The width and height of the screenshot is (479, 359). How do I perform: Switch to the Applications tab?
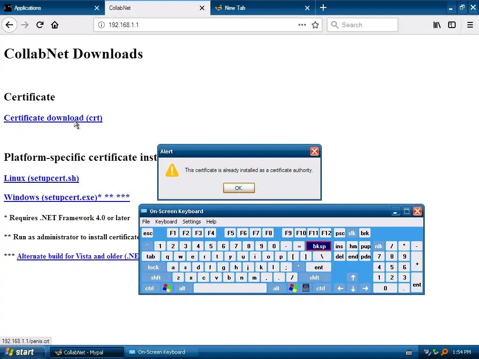[x=52, y=7]
